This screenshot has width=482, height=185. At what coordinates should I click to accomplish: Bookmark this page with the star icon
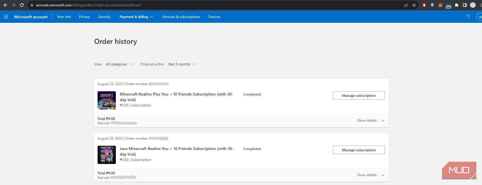[x=414, y=5]
